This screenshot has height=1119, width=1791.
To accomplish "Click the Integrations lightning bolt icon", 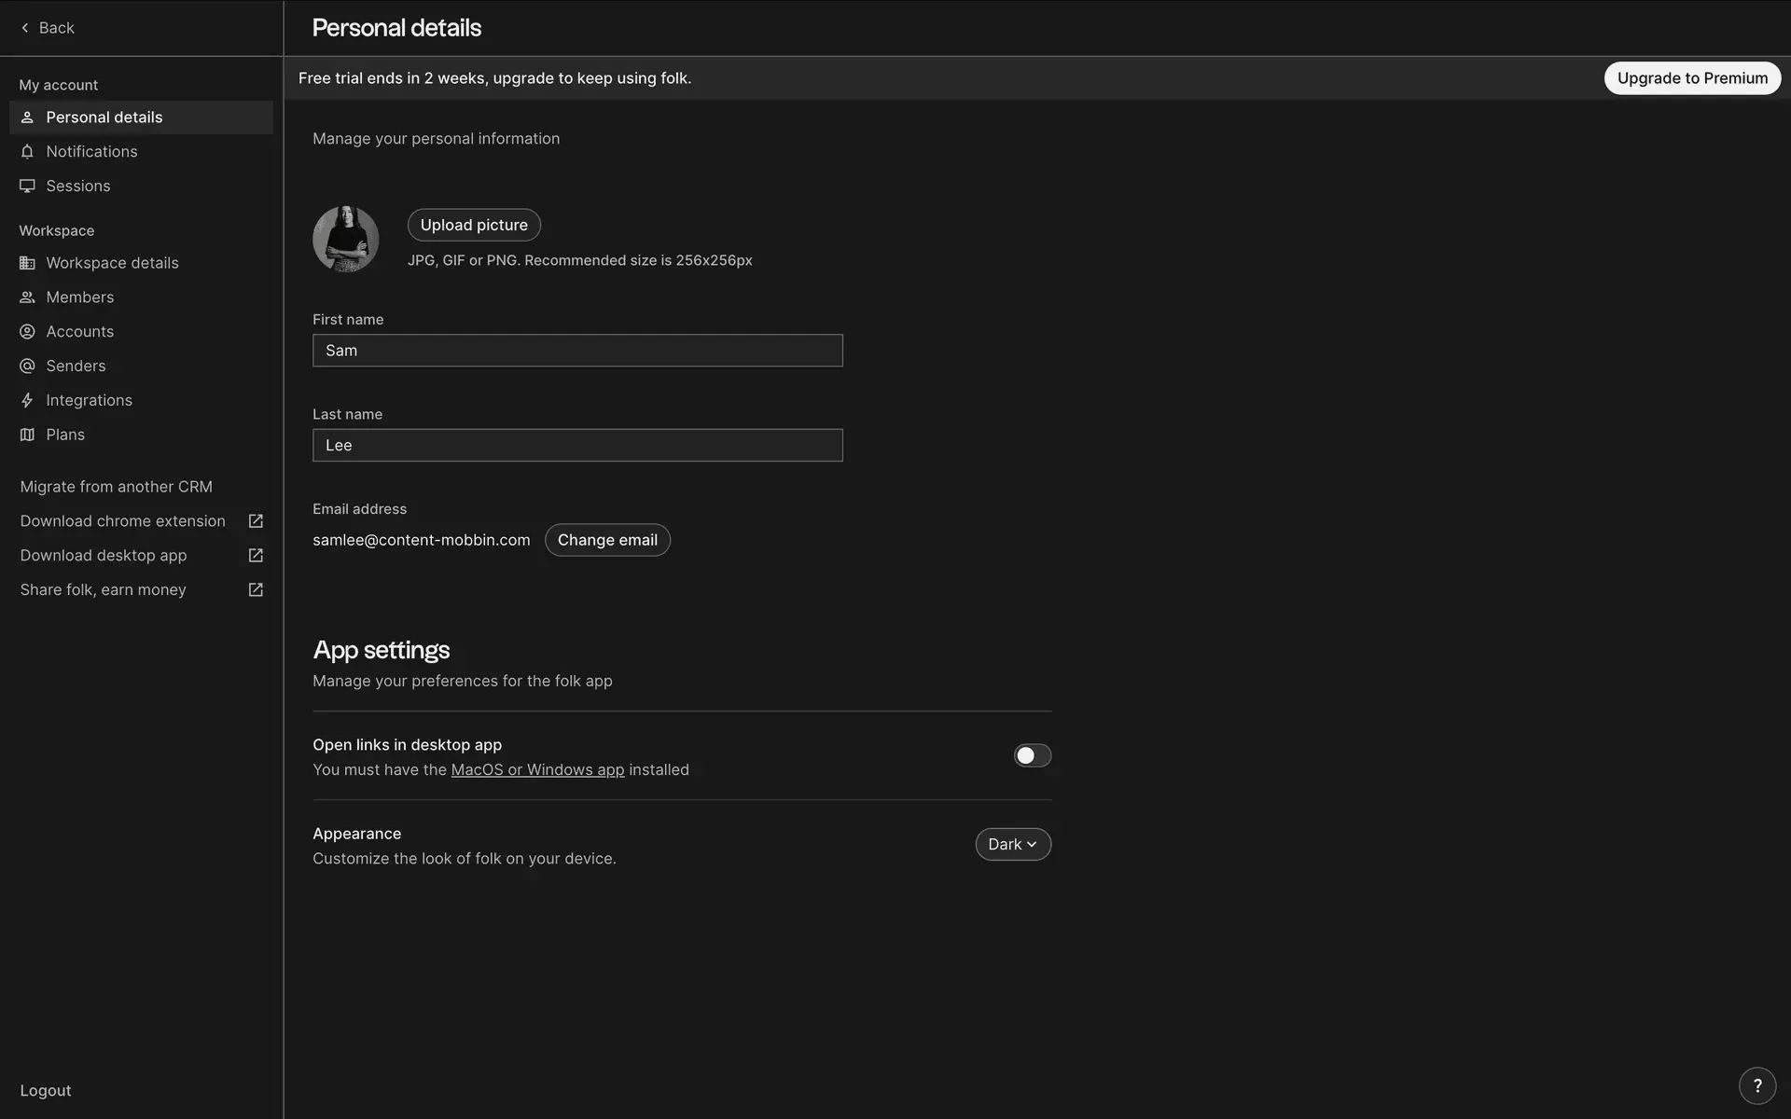I will pos(27,401).
